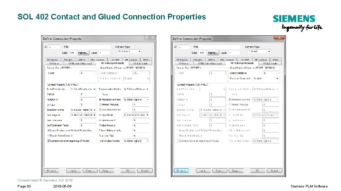Open NX Linear tab in Contact dialog
The height and width of the screenshot is (191, 341).
[54, 64]
